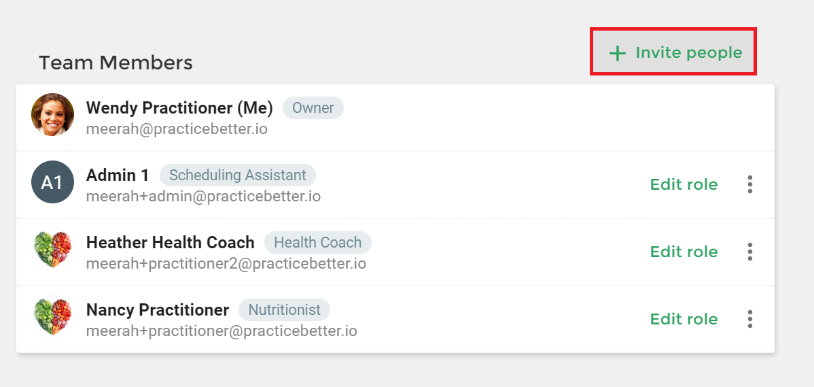Select the Nancy Practitioner name
Viewport: 814px width, 387px height.
coord(158,310)
